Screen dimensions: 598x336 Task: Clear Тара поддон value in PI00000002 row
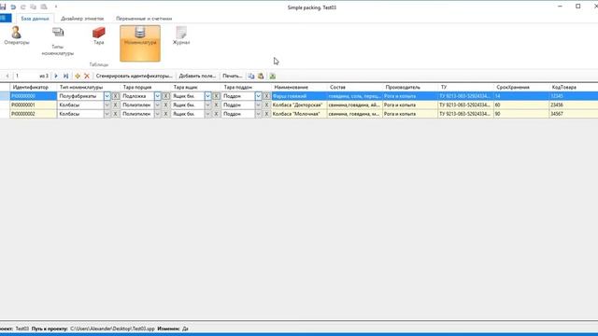pyautogui.click(x=266, y=114)
